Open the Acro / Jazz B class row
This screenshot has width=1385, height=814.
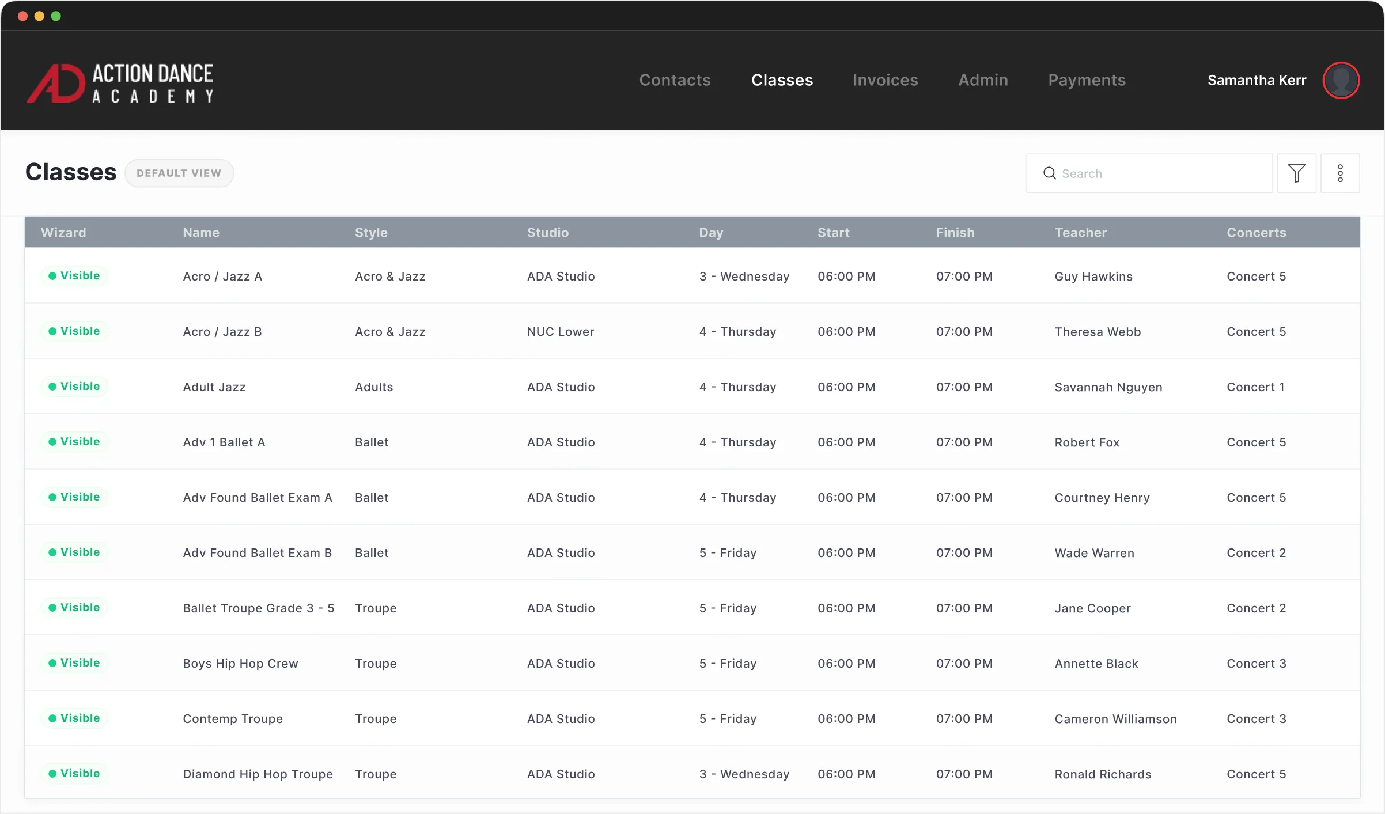pyautogui.click(x=222, y=331)
